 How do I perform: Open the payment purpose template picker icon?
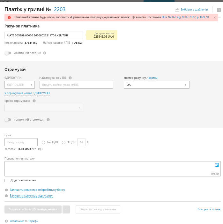(217, 165)
